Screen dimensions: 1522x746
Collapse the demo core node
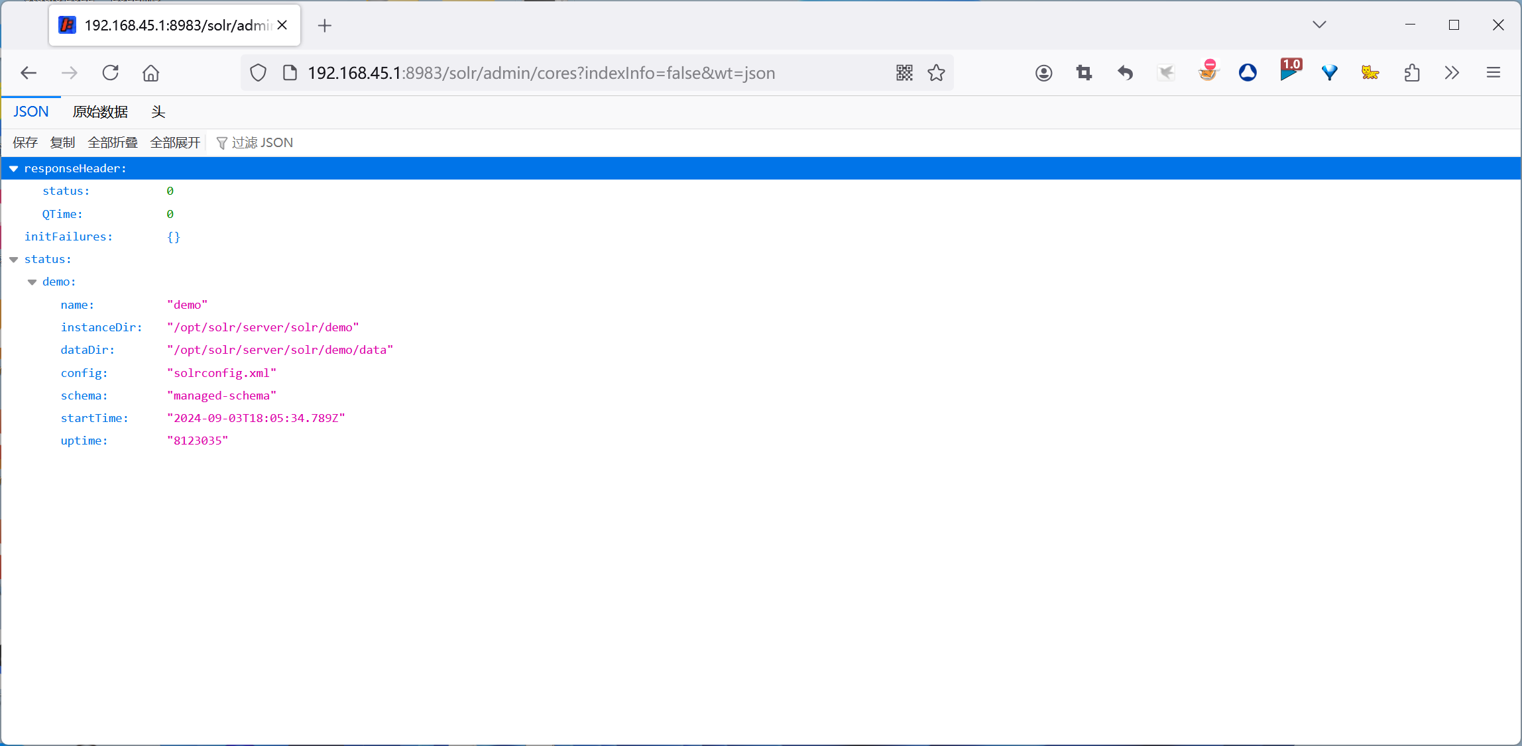(32, 282)
